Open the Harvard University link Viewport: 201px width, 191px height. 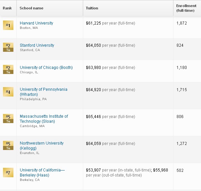(x=36, y=23)
